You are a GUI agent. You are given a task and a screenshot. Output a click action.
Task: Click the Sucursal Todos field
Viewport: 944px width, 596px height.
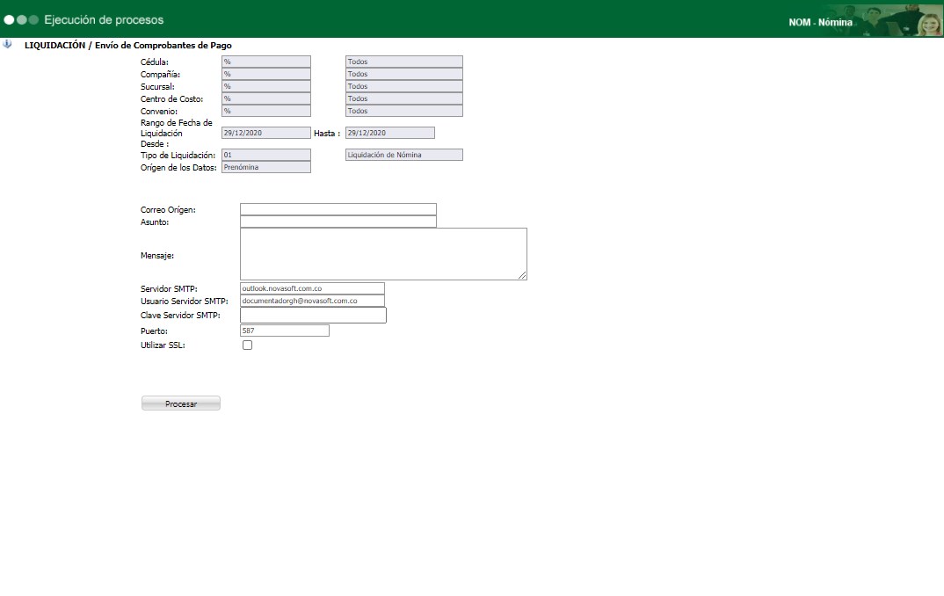coord(404,86)
